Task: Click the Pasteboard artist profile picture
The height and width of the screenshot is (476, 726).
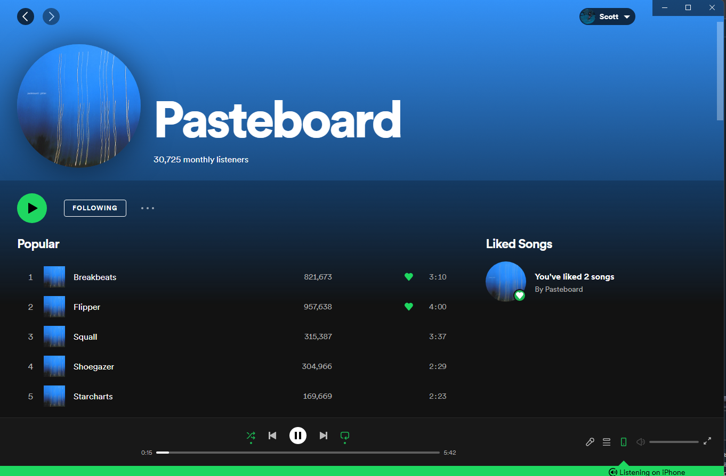Action: 79,106
